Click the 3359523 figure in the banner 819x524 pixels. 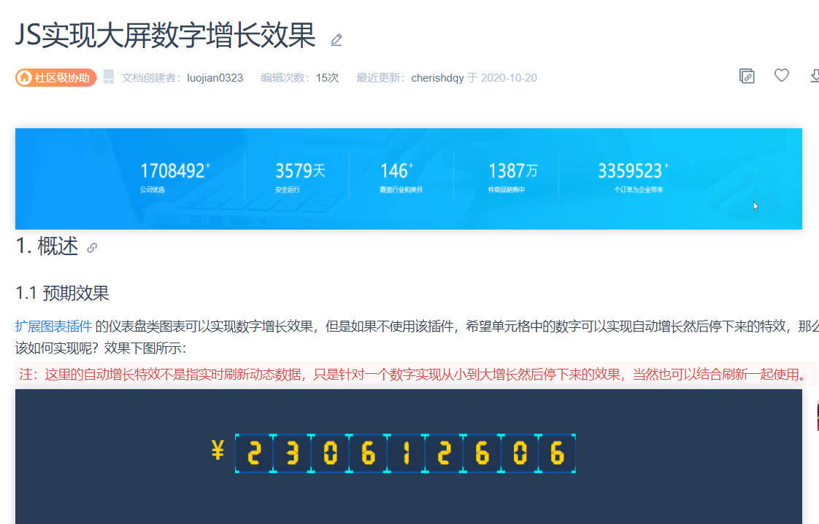(633, 171)
